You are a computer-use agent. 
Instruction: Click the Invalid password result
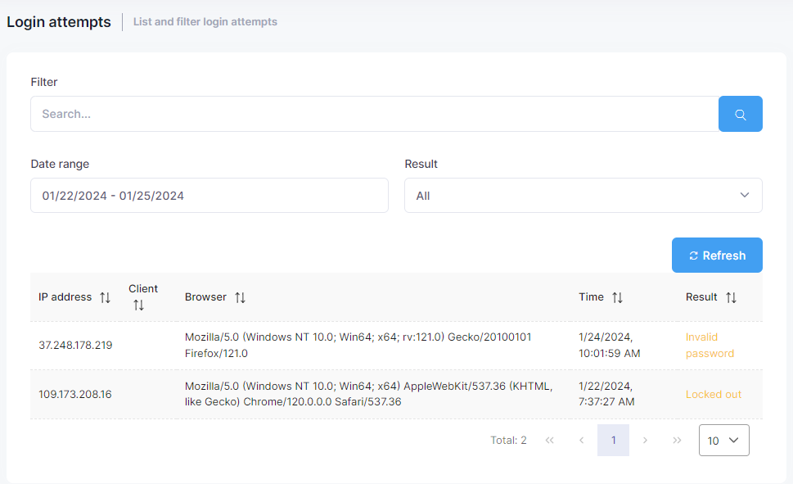[710, 346]
